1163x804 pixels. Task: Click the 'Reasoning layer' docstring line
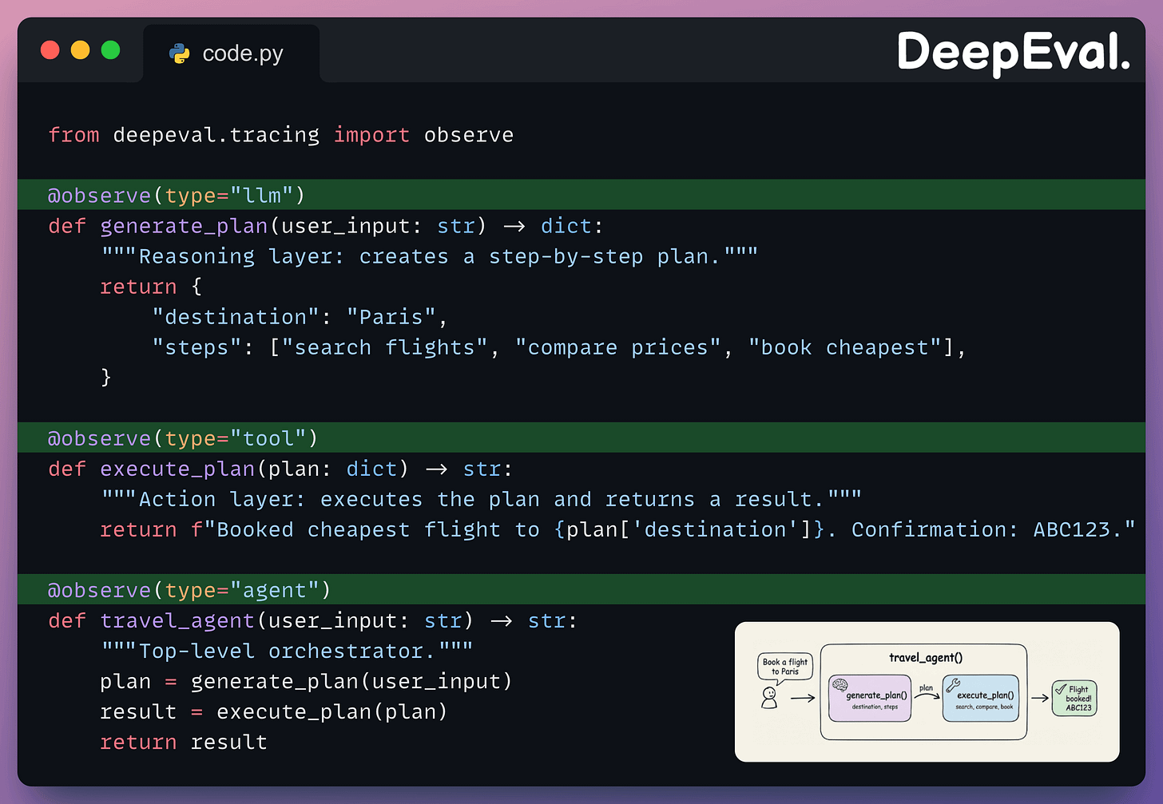pos(429,256)
